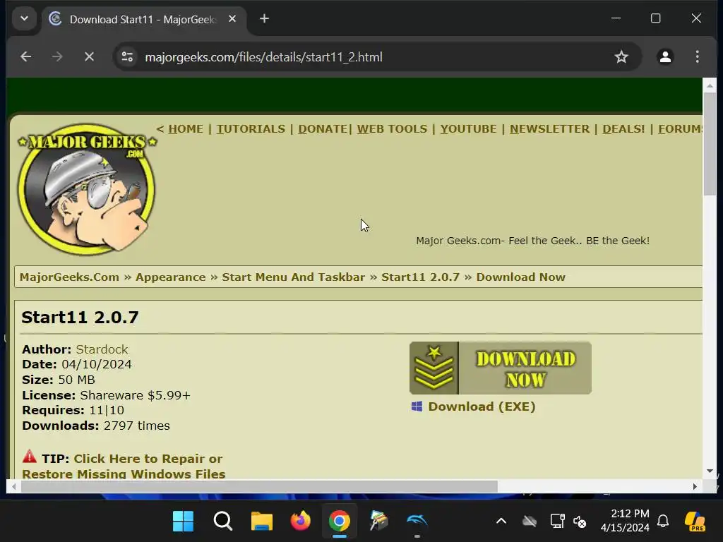This screenshot has height=542, width=723.
Task: Go to Appearance breadcrumb link
Action: click(171, 277)
